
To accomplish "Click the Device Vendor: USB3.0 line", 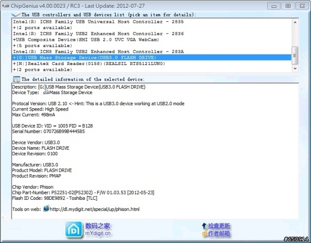I will pyautogui.click(x=36, y=143).
